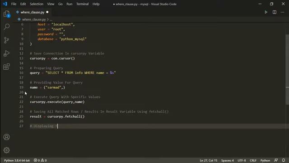Click line number 16 in gutter
Screen dimensions: 289x163
21,73
